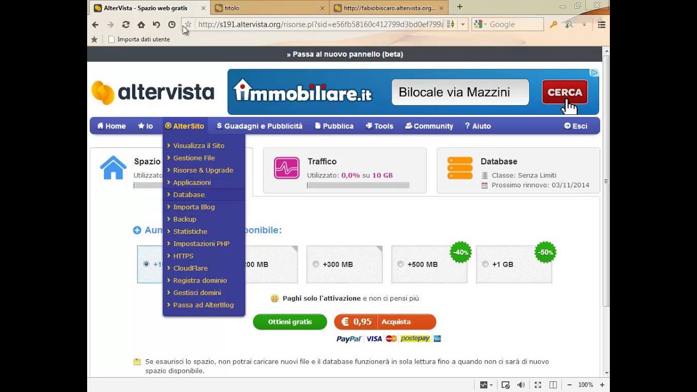Zoom in with the plus icon

602,385
